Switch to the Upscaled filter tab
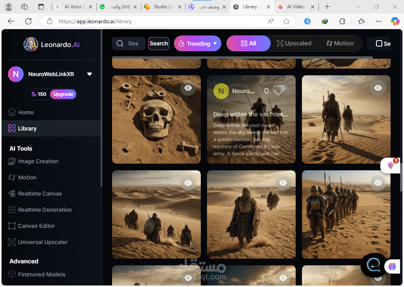 pyautogui.click(x=294, y=43)
